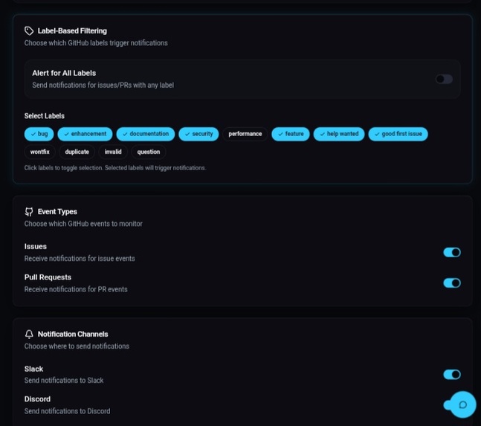
Task: Deselect the enhancement label chip
Action: click(85, 134)
